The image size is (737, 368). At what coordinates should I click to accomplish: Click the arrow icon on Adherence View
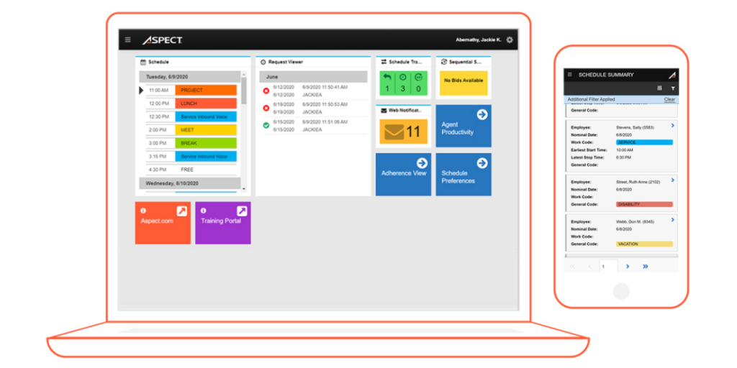pos(422,163)
